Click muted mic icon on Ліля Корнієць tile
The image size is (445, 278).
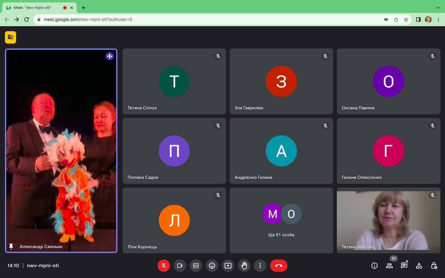pyautogui.click(x=218, y=195)
